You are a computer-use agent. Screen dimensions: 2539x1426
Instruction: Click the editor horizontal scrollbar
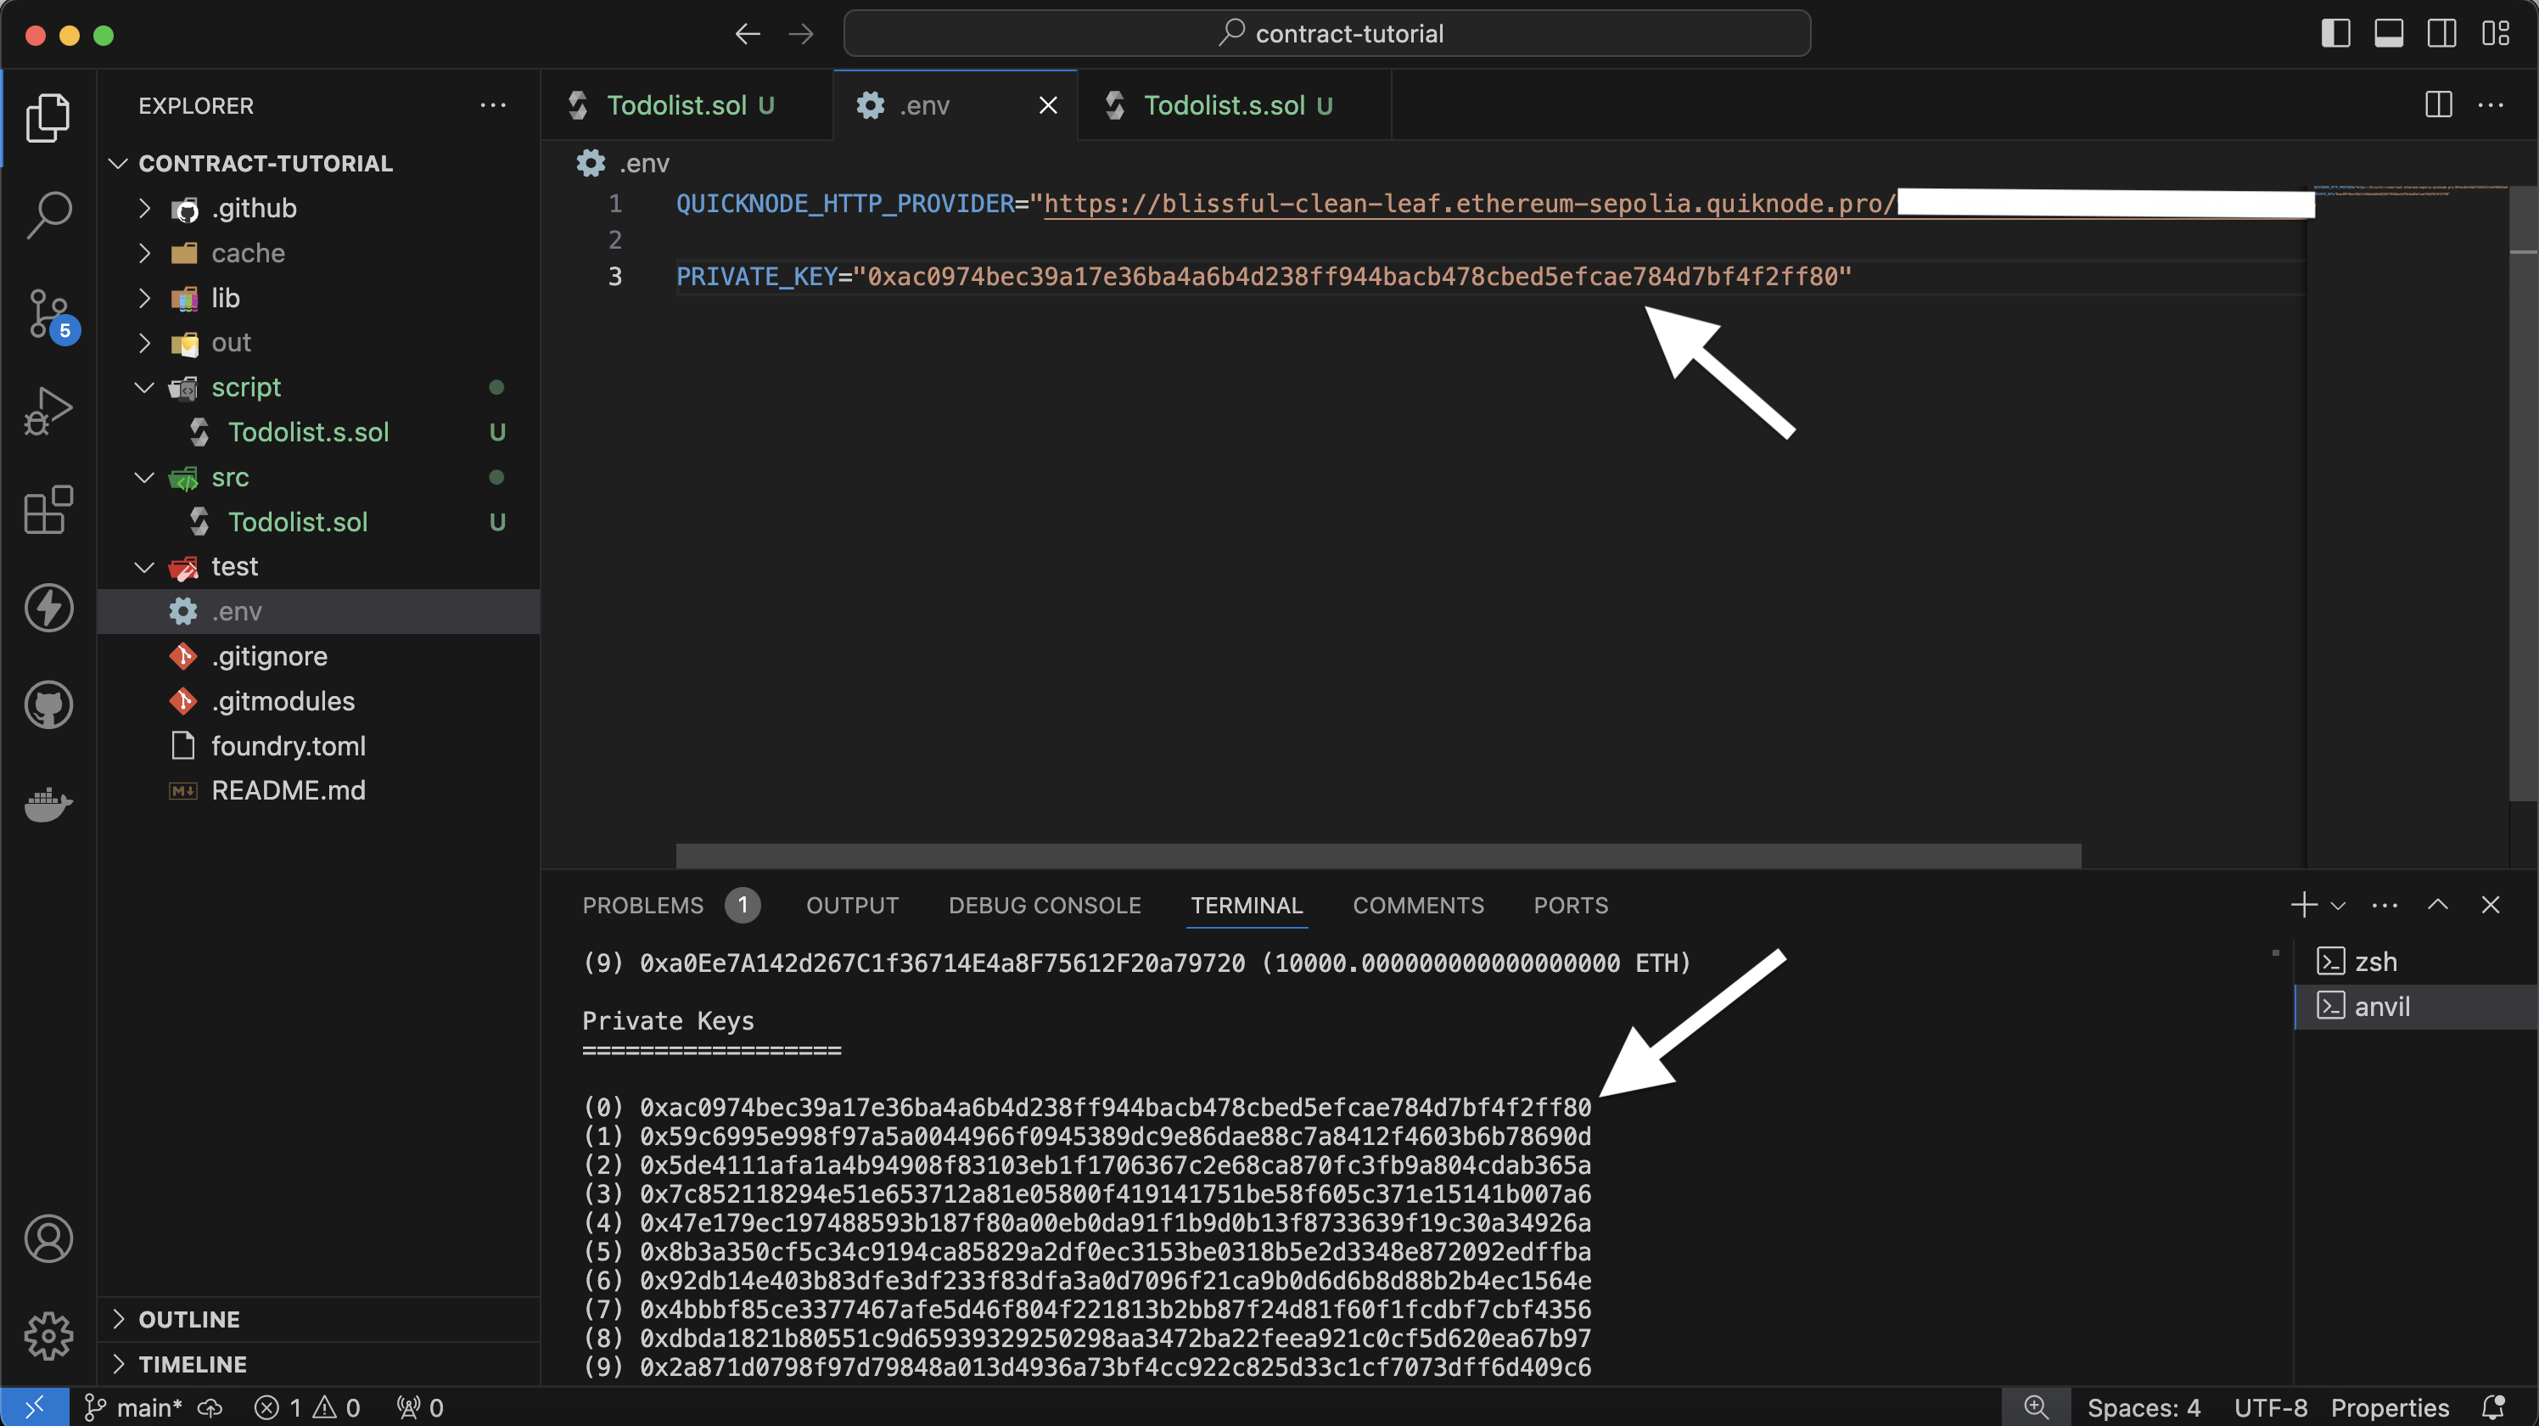pos(1378,856)
